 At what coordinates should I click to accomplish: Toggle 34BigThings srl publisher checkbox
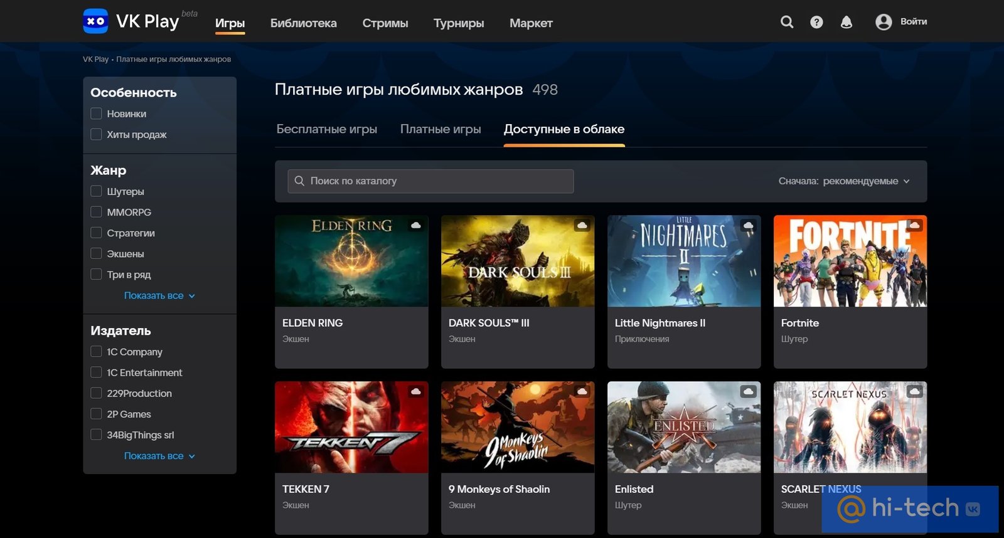96,435
